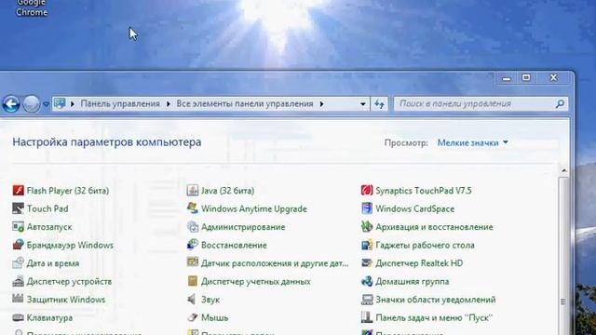The width and height of the screenshot is (596, 335).
Task: Select Все элементы панели управления breadcrumb
Action: point(245,103)
